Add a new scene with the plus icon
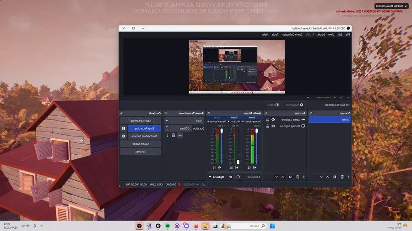This screenshot has width=412, height=231. pyautogui.click(x=348, y=177)
